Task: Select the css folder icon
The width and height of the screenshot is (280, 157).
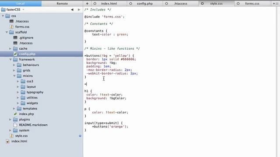Action: click(x=8, y=16)
